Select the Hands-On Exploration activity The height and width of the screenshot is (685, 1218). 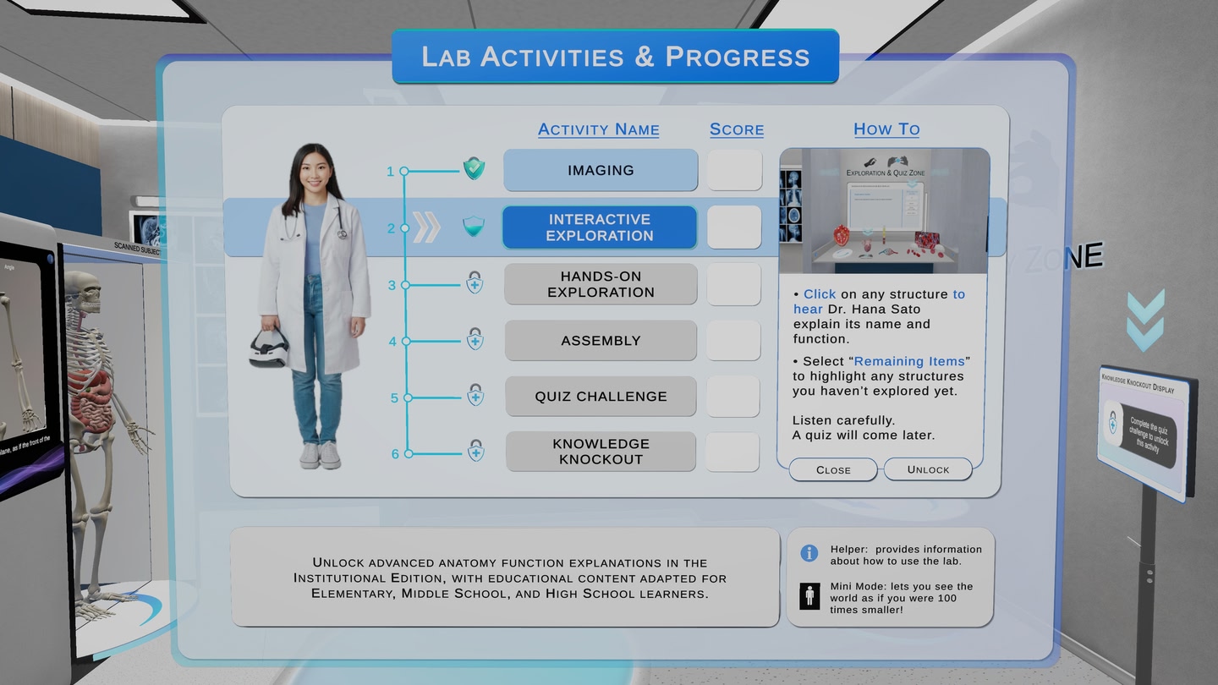(x=601, y=284)
